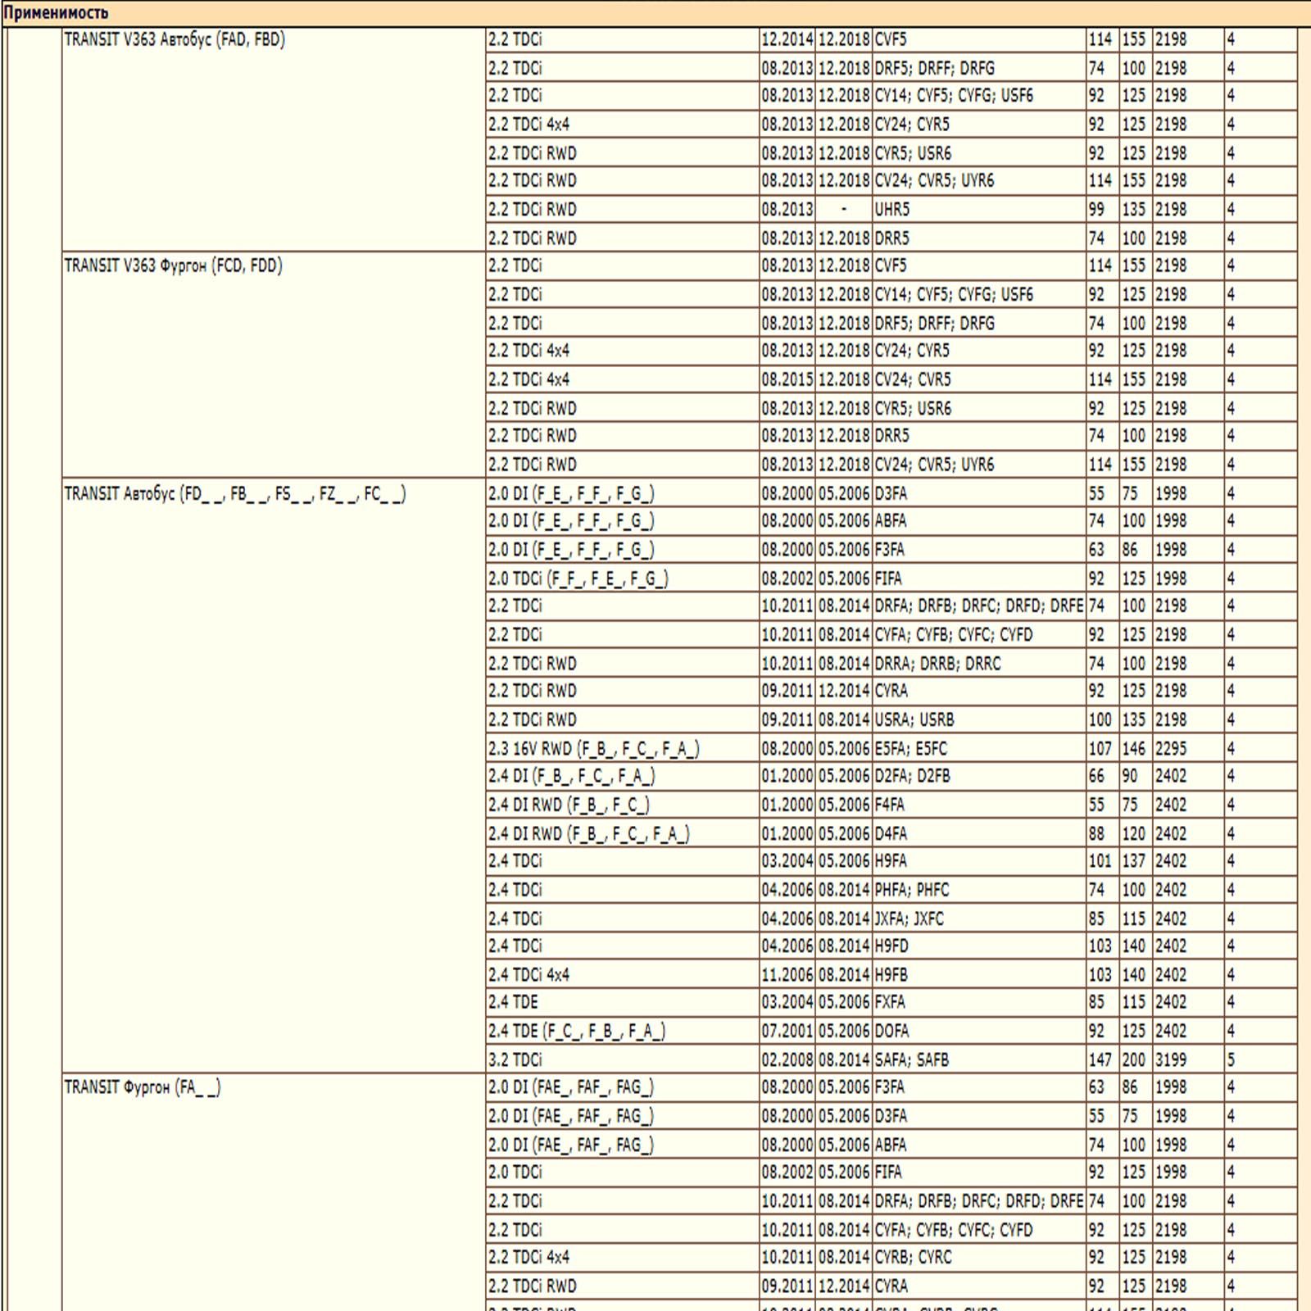Select the SAFA; SAFB engine code cell

coord(912,1059)
